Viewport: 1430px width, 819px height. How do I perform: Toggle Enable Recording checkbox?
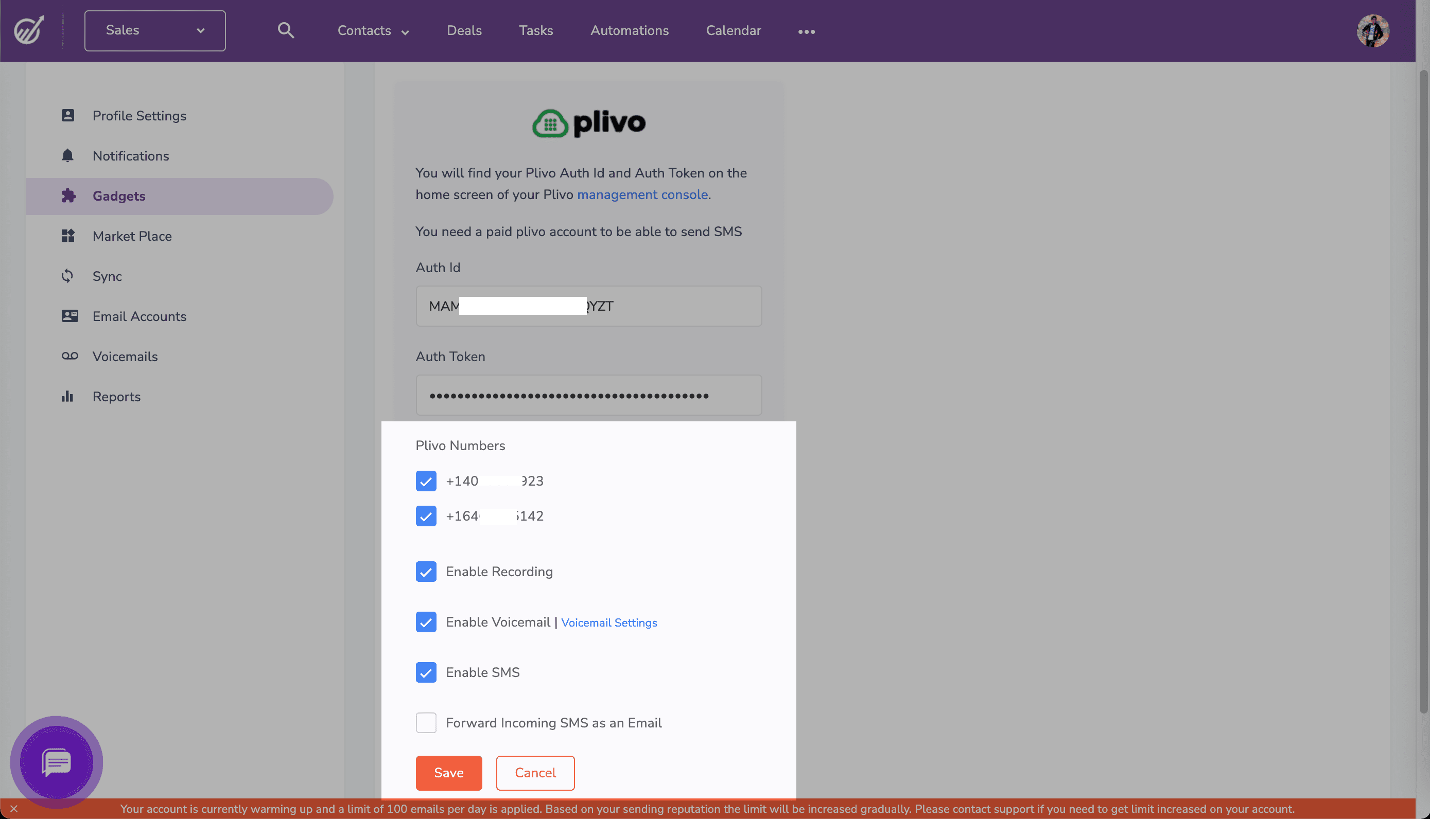click(x=426, y=572)
